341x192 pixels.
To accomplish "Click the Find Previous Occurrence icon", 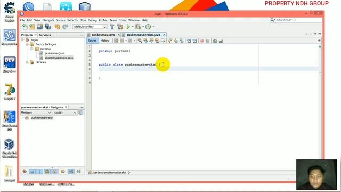I will tap(145, 41).
